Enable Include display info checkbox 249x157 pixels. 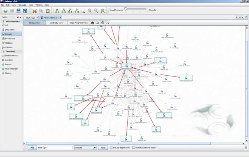(x=111, y=148)
